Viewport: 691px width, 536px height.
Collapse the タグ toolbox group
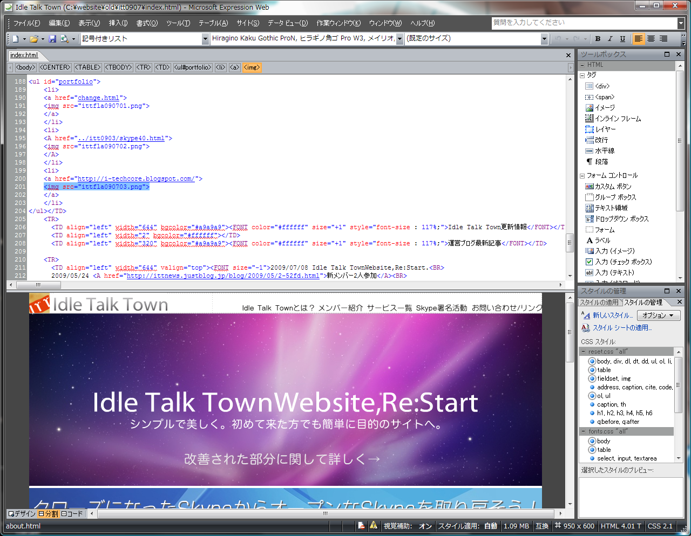(x=582, y=75)
